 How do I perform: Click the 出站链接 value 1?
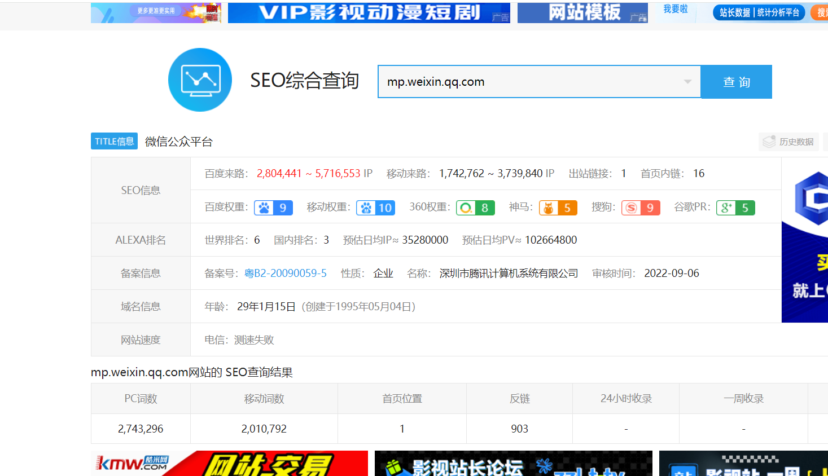point(624,174)
